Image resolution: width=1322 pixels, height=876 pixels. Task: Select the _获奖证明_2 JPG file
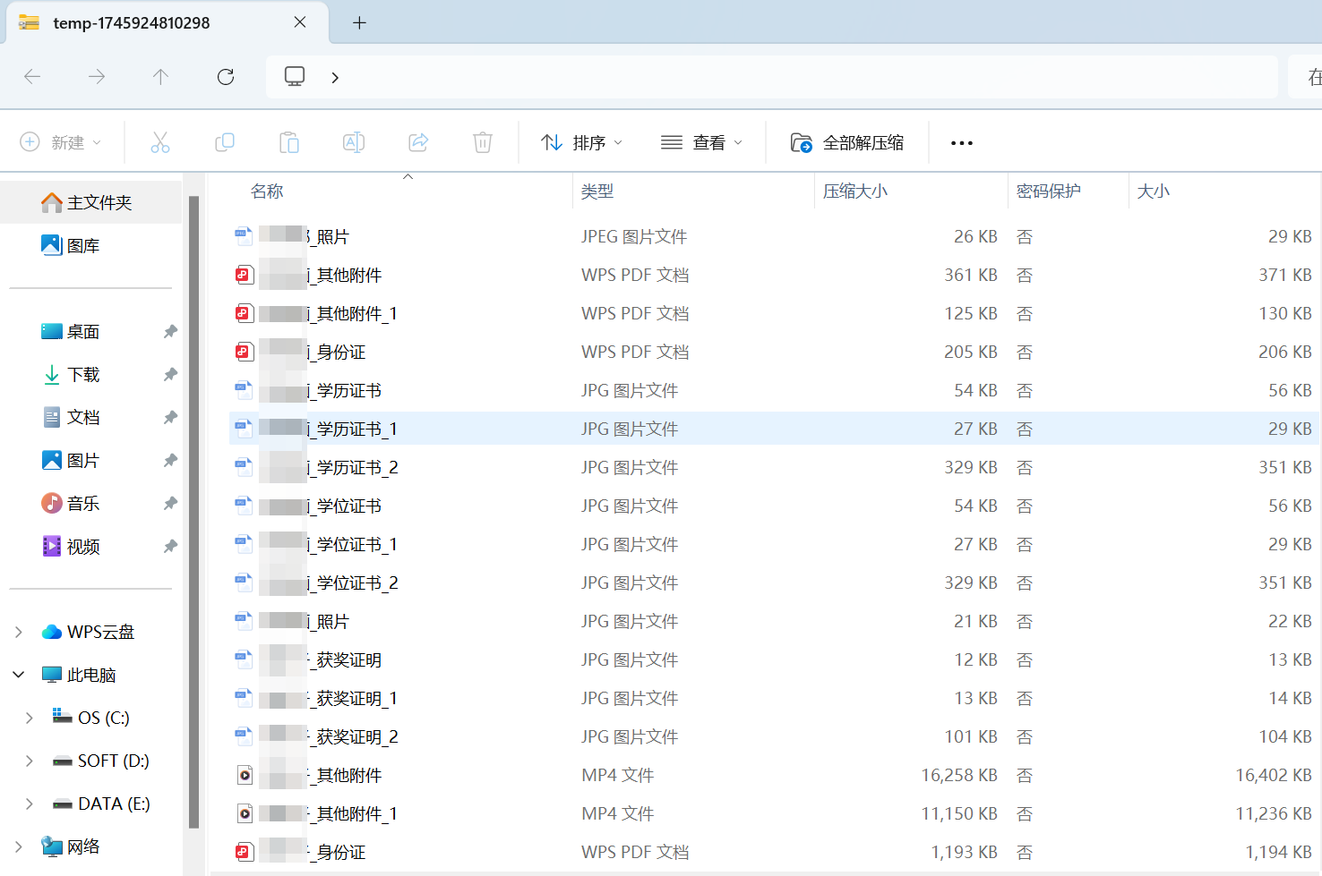pyautogui.click(x=775, y=736)
